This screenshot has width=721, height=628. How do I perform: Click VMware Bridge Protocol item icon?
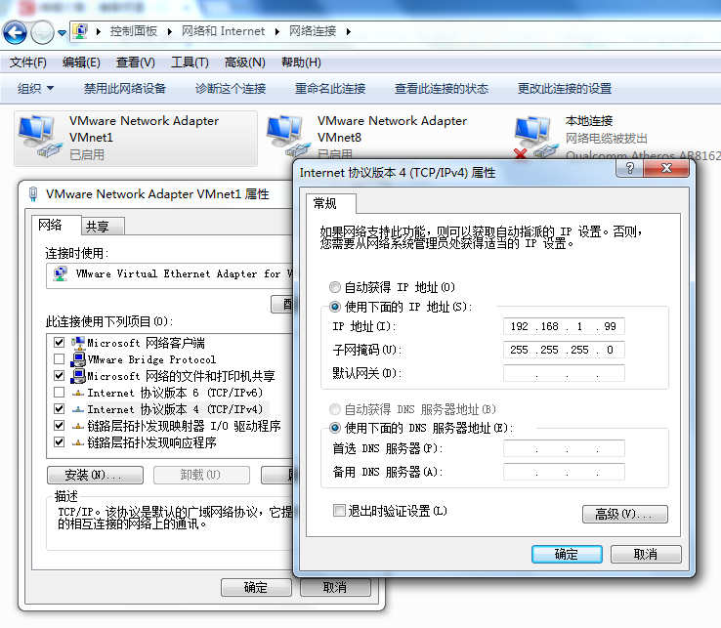click(78, 359)
